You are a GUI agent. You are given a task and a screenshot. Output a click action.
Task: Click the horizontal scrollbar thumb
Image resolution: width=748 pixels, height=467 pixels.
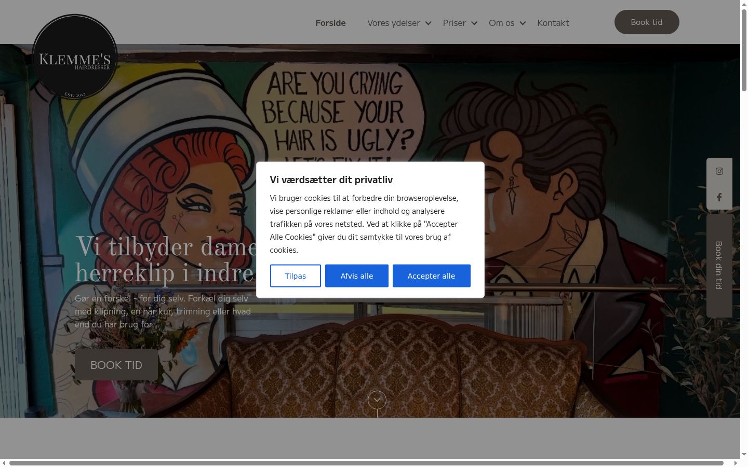[x=366, y=463]
